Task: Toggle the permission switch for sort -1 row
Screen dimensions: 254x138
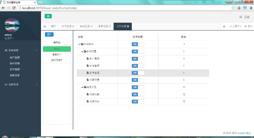Action: [x=138, y=44]
